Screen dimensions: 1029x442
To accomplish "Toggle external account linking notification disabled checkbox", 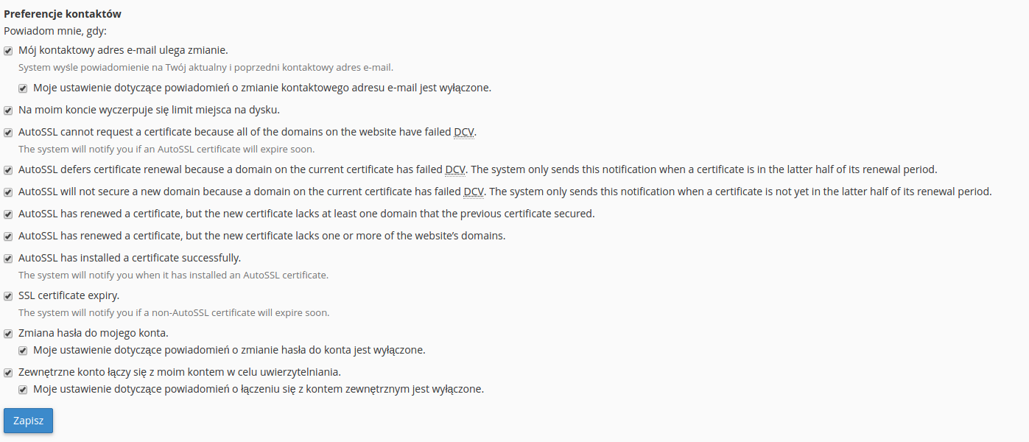I will (23, 390).
